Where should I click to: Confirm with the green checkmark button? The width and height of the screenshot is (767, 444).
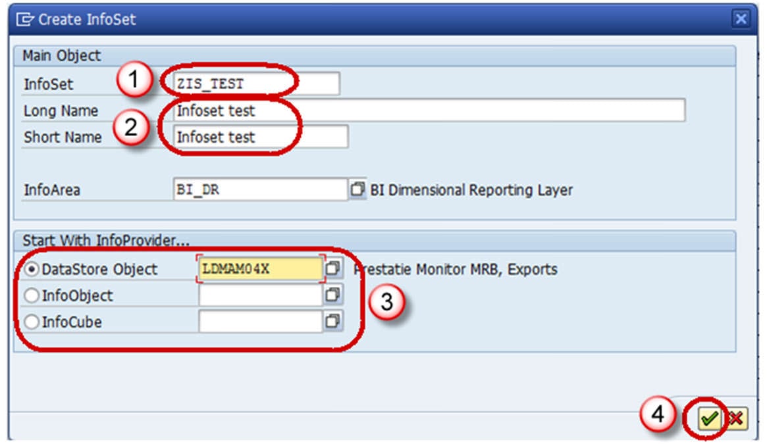coord(709,418)
